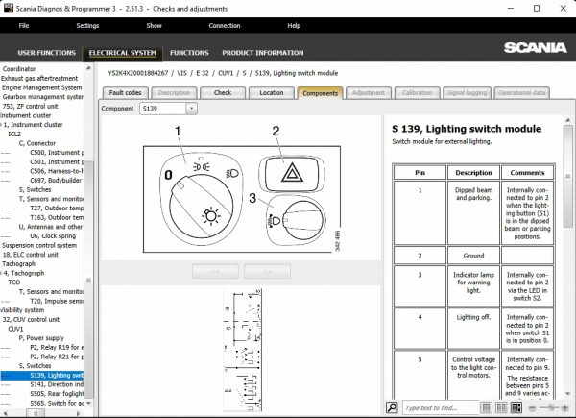Click description panel scroll-up arrow

click(x=568, y=120)
